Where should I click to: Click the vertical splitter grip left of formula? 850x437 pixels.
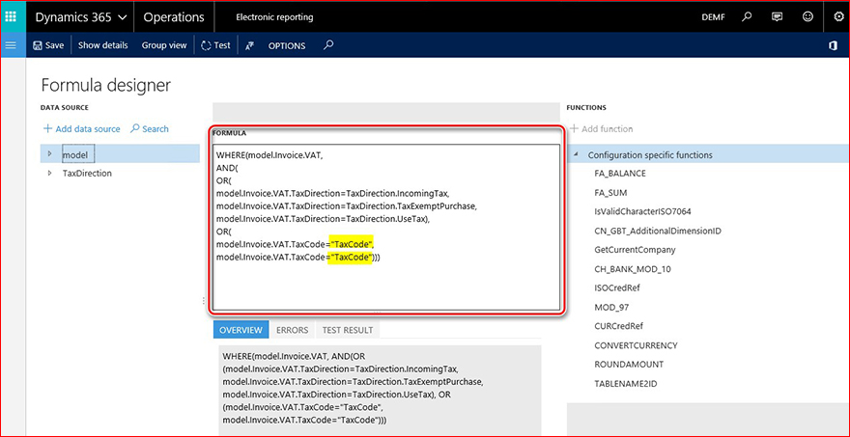tap(204, 301)
